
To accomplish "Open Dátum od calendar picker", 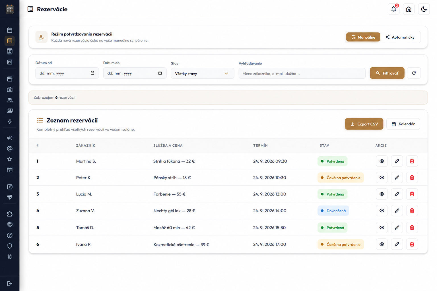I will coord(92,73).
